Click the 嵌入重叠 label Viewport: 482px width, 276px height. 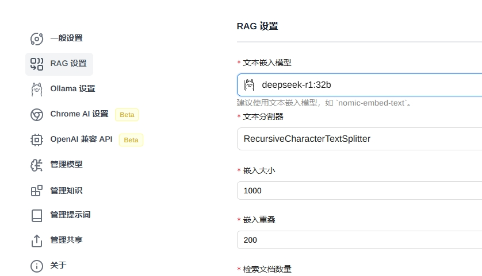pos(259,220)
